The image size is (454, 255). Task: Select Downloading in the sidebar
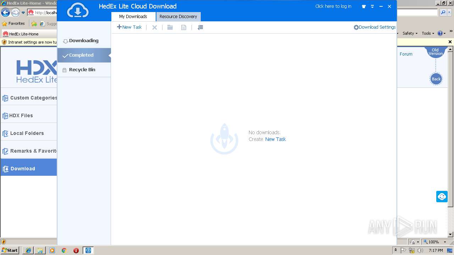[84, 41]
